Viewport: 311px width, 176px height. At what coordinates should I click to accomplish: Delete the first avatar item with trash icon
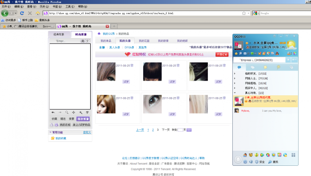click(x=132, y=65)
